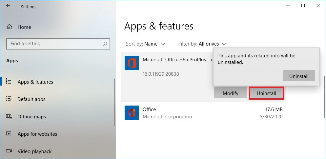Select Video playback in the sidebar
The height and width of the screenshot is (159, 326).
(x=34, y=151)
